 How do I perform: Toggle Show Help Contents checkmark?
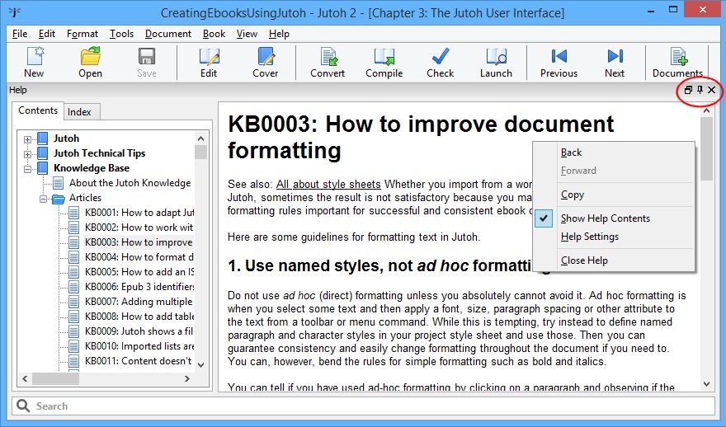(x=544, y=218)
